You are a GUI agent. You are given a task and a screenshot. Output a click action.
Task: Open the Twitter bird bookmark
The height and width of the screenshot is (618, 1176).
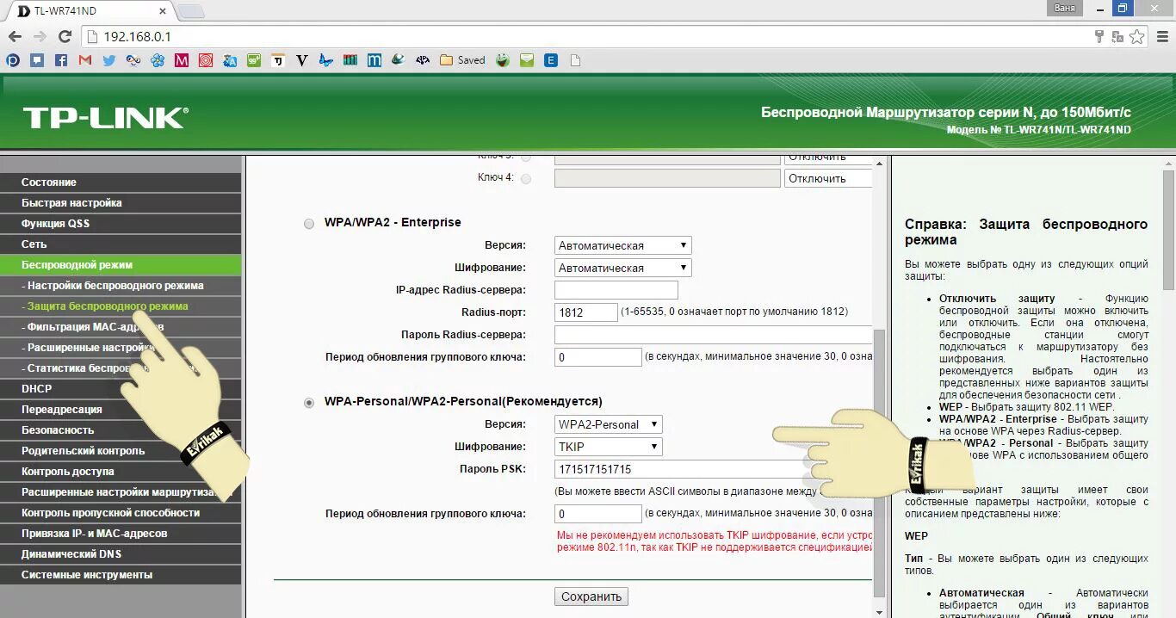pos(108,60)
